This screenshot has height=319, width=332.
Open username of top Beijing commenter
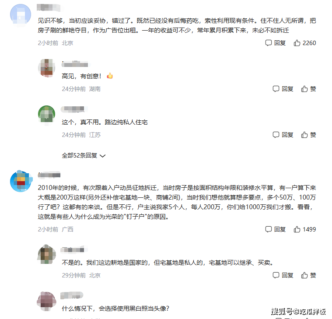49,7
